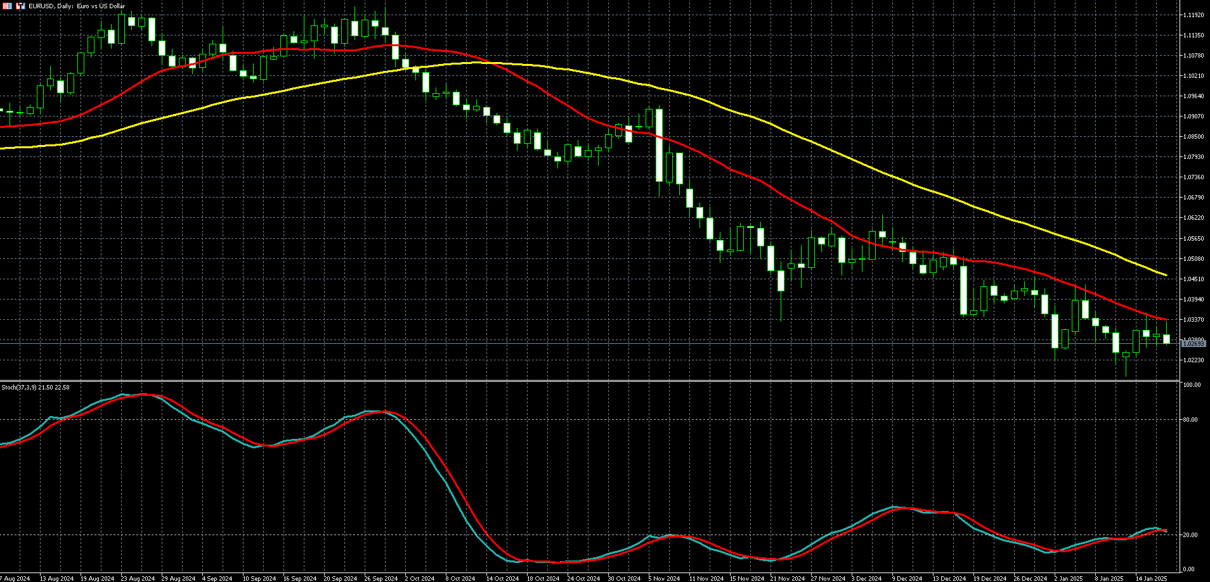Click the 1.07930 price scale label
This screenshot has width=1210, height=582.
[x=1194, y=156]
